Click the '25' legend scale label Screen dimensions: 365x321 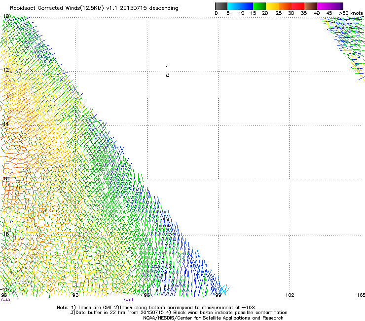(x=279, y=13)
